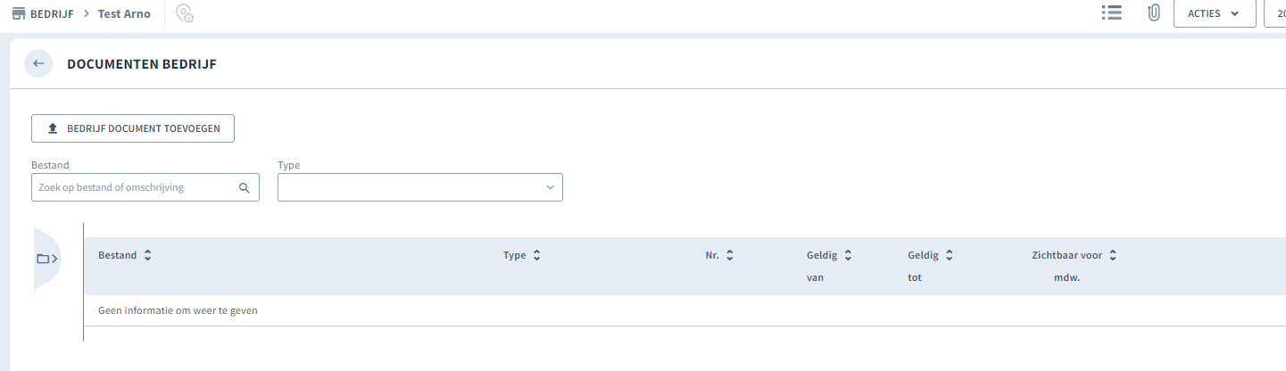Open the Type dropdown filter
Screen dimensions: 1286x371
pyautogui.click(x=420, y=187)
